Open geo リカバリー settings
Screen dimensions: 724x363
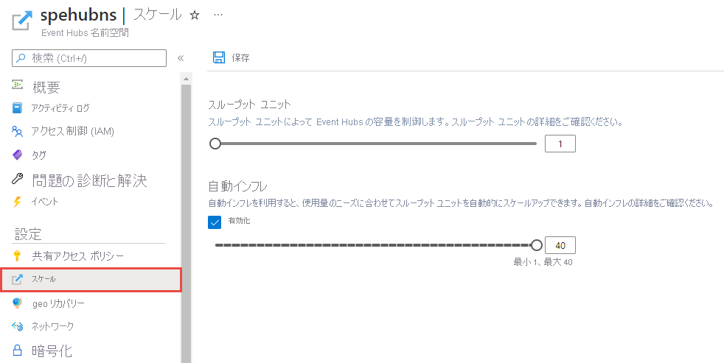[x=58, y=303]
